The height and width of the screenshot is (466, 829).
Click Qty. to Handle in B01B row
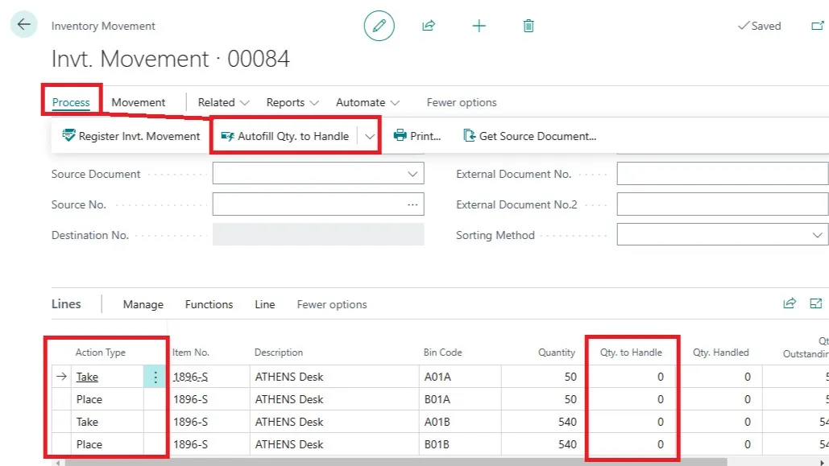pos(632,444)
